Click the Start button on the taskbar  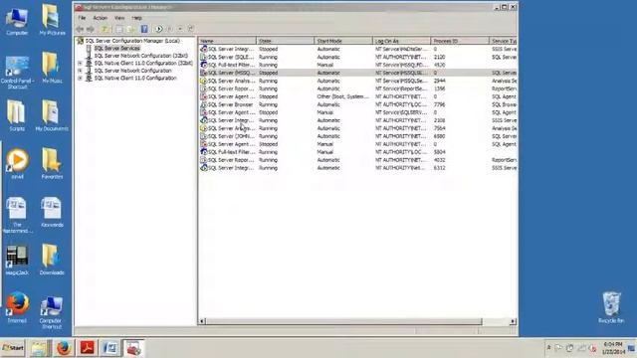tap(13, 348)
